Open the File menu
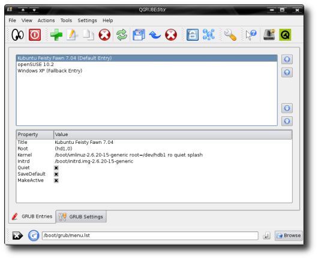The width and height of the screenshot is (318, 259). pos(12,20)
